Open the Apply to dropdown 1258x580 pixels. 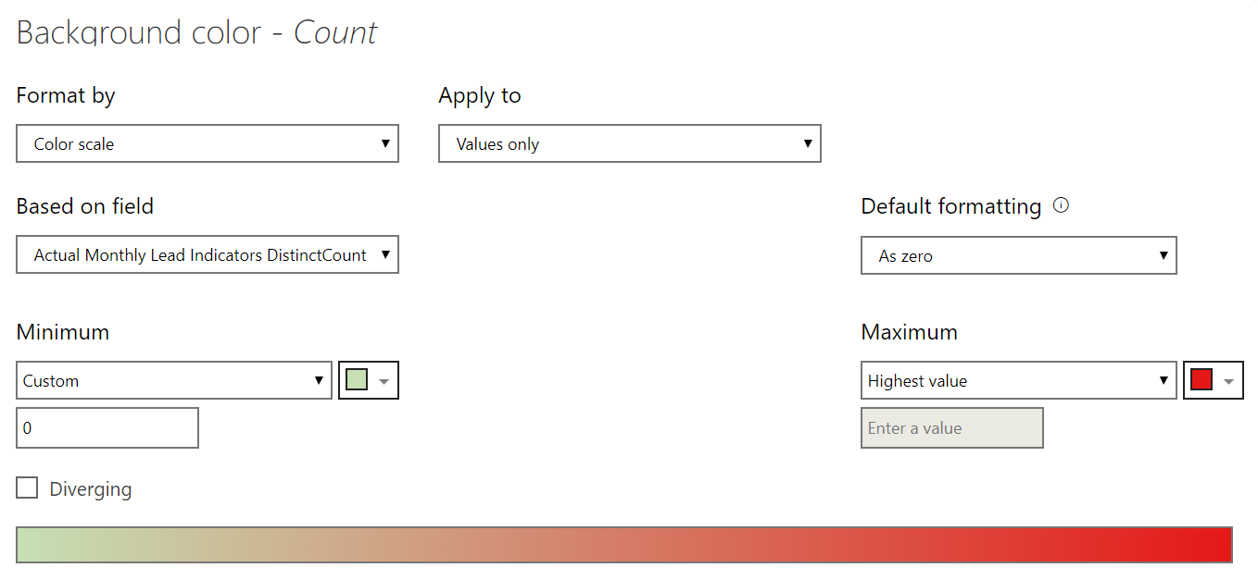(x=630, y=143)
